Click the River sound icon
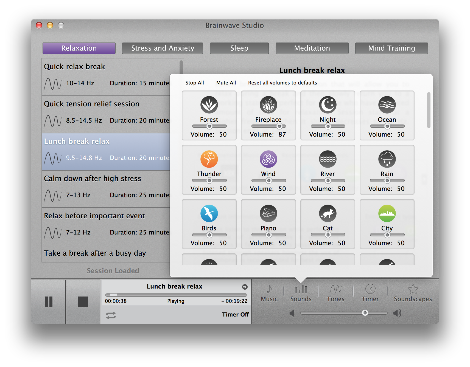This screenshot has width=470, height=367. pos(328,159)
